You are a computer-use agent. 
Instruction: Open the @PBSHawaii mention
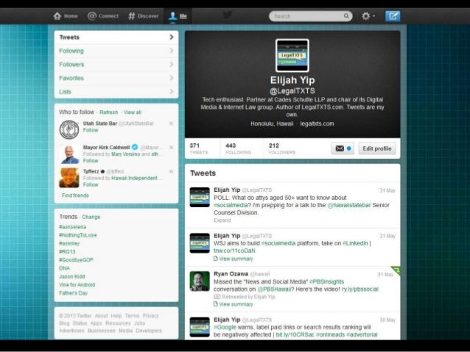[274, 290]
